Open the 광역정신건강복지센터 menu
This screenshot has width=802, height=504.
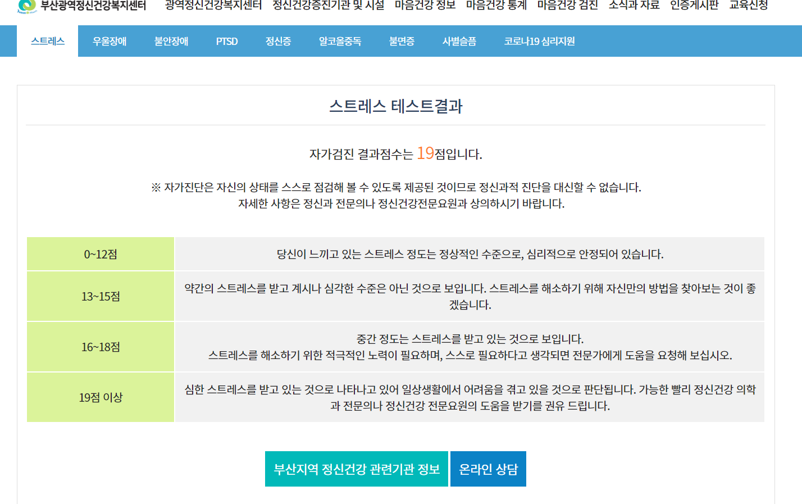coord(213,6)
